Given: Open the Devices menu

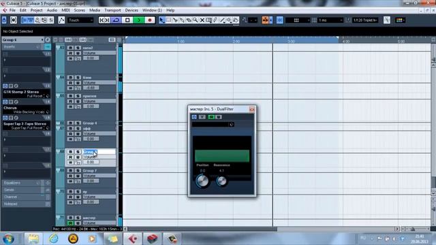Looking at the screenshot, I should coord(131,10).
